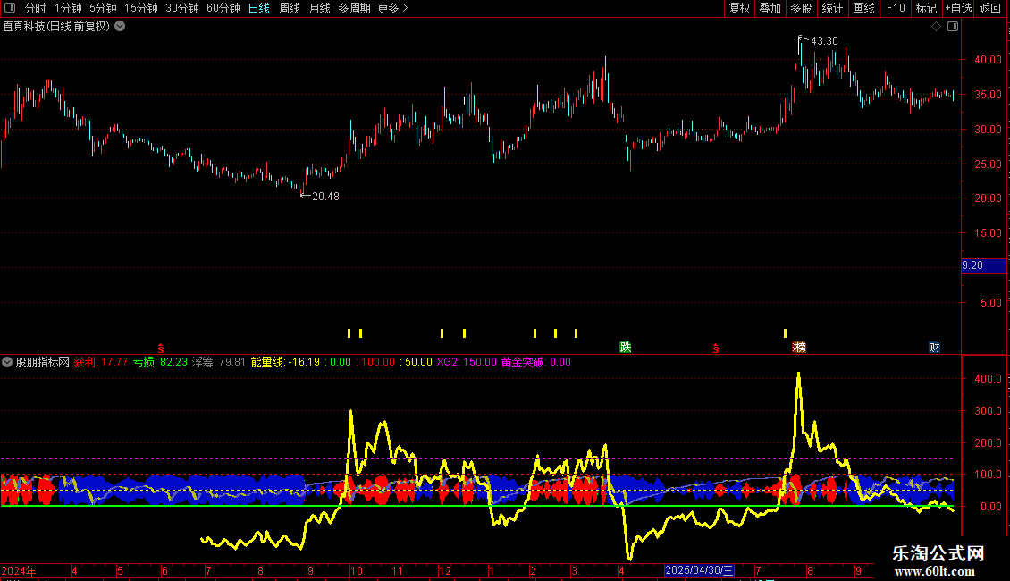This screenshot has height=581, width=1010.
Task: Click the month 10 timeline marker
Action: [x=357, y=571]
